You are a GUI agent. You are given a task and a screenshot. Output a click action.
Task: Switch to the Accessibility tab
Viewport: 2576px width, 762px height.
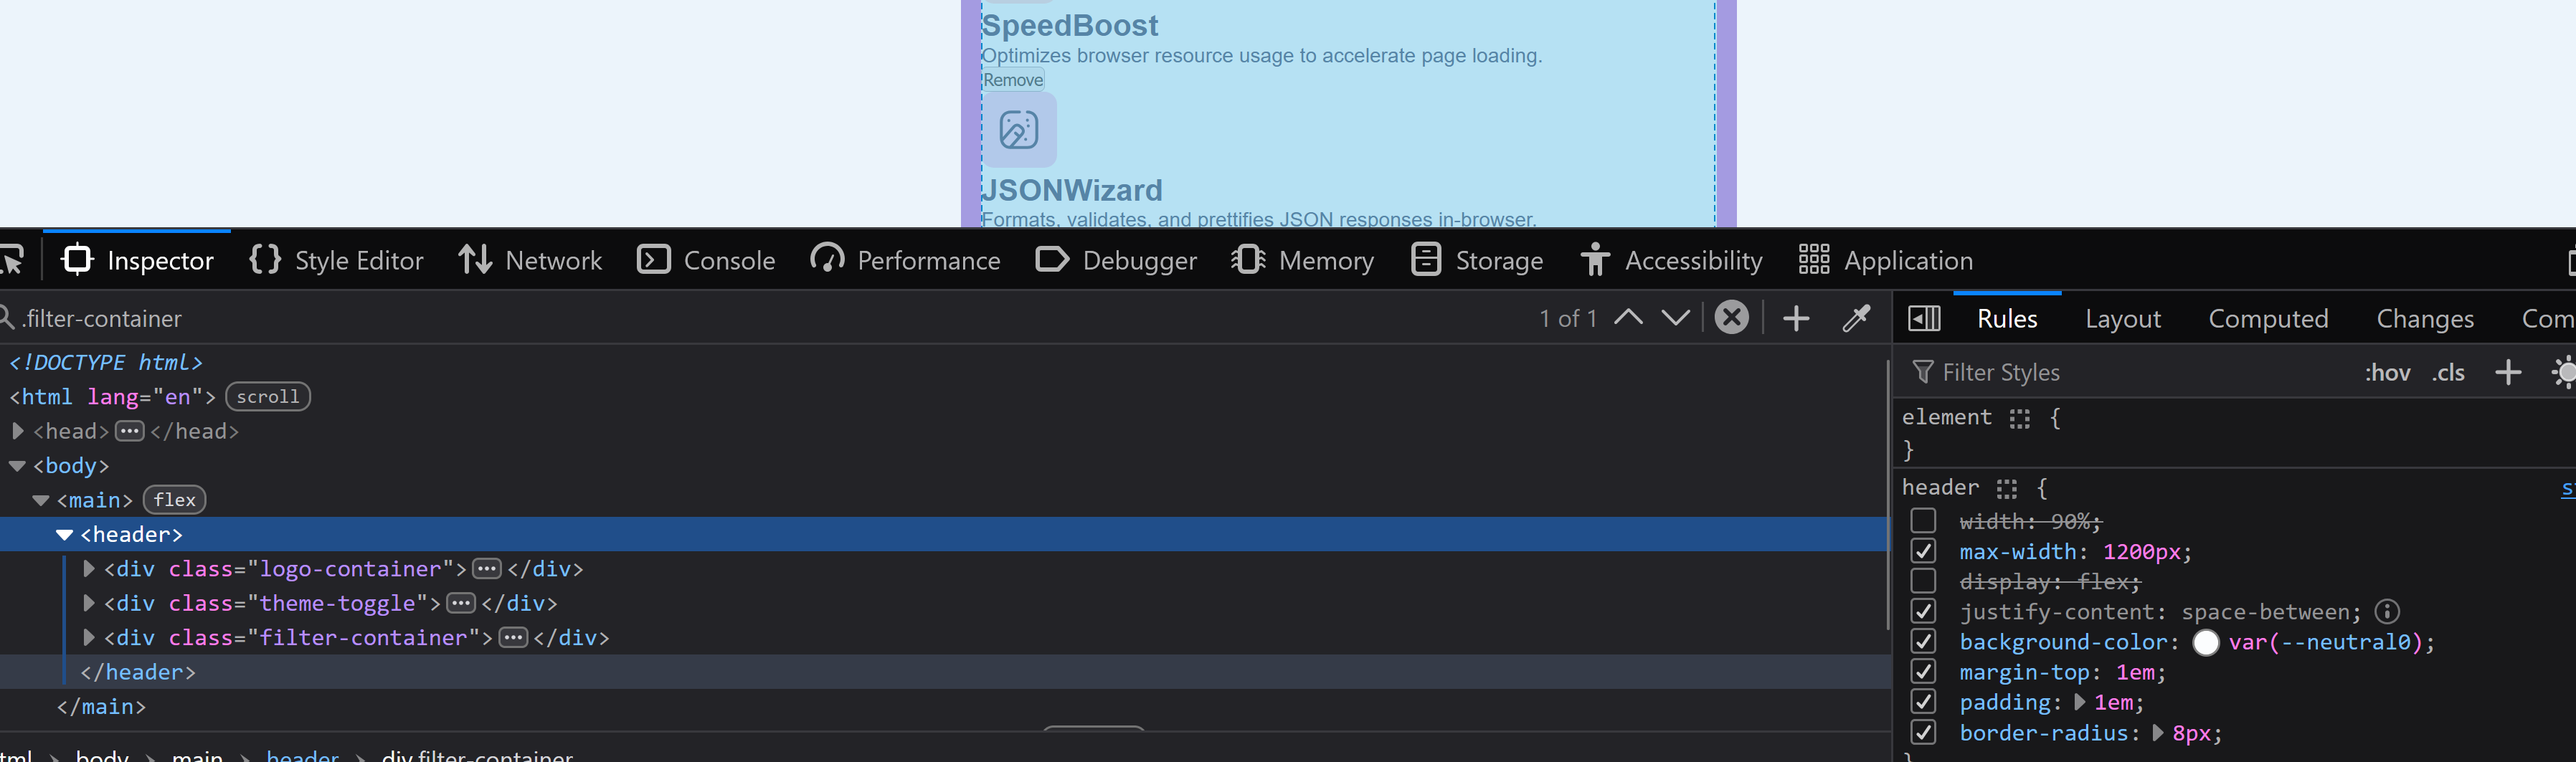(1672, 260)
